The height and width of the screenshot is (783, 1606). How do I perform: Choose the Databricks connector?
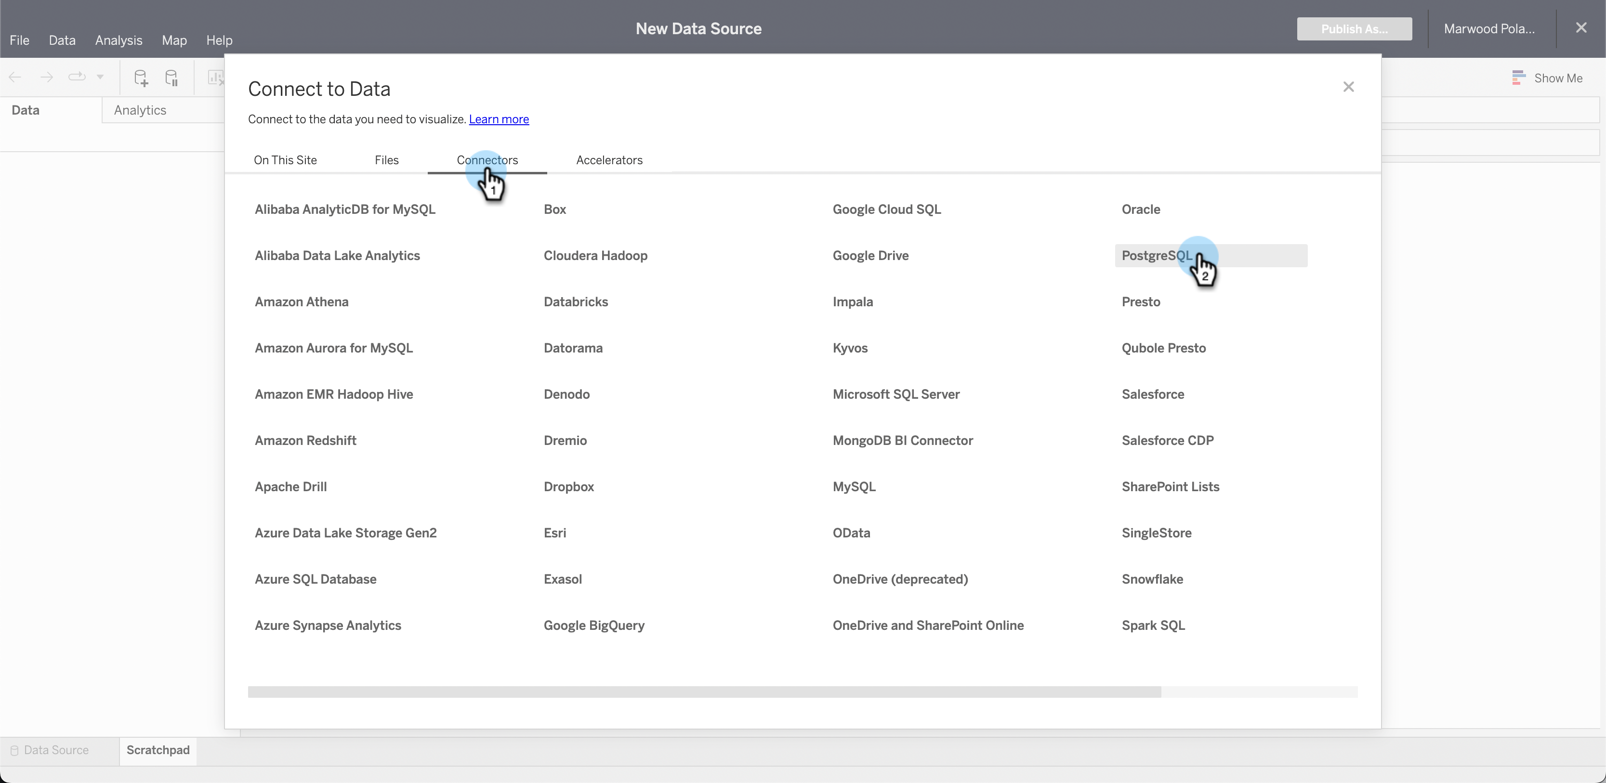[576, 302]
